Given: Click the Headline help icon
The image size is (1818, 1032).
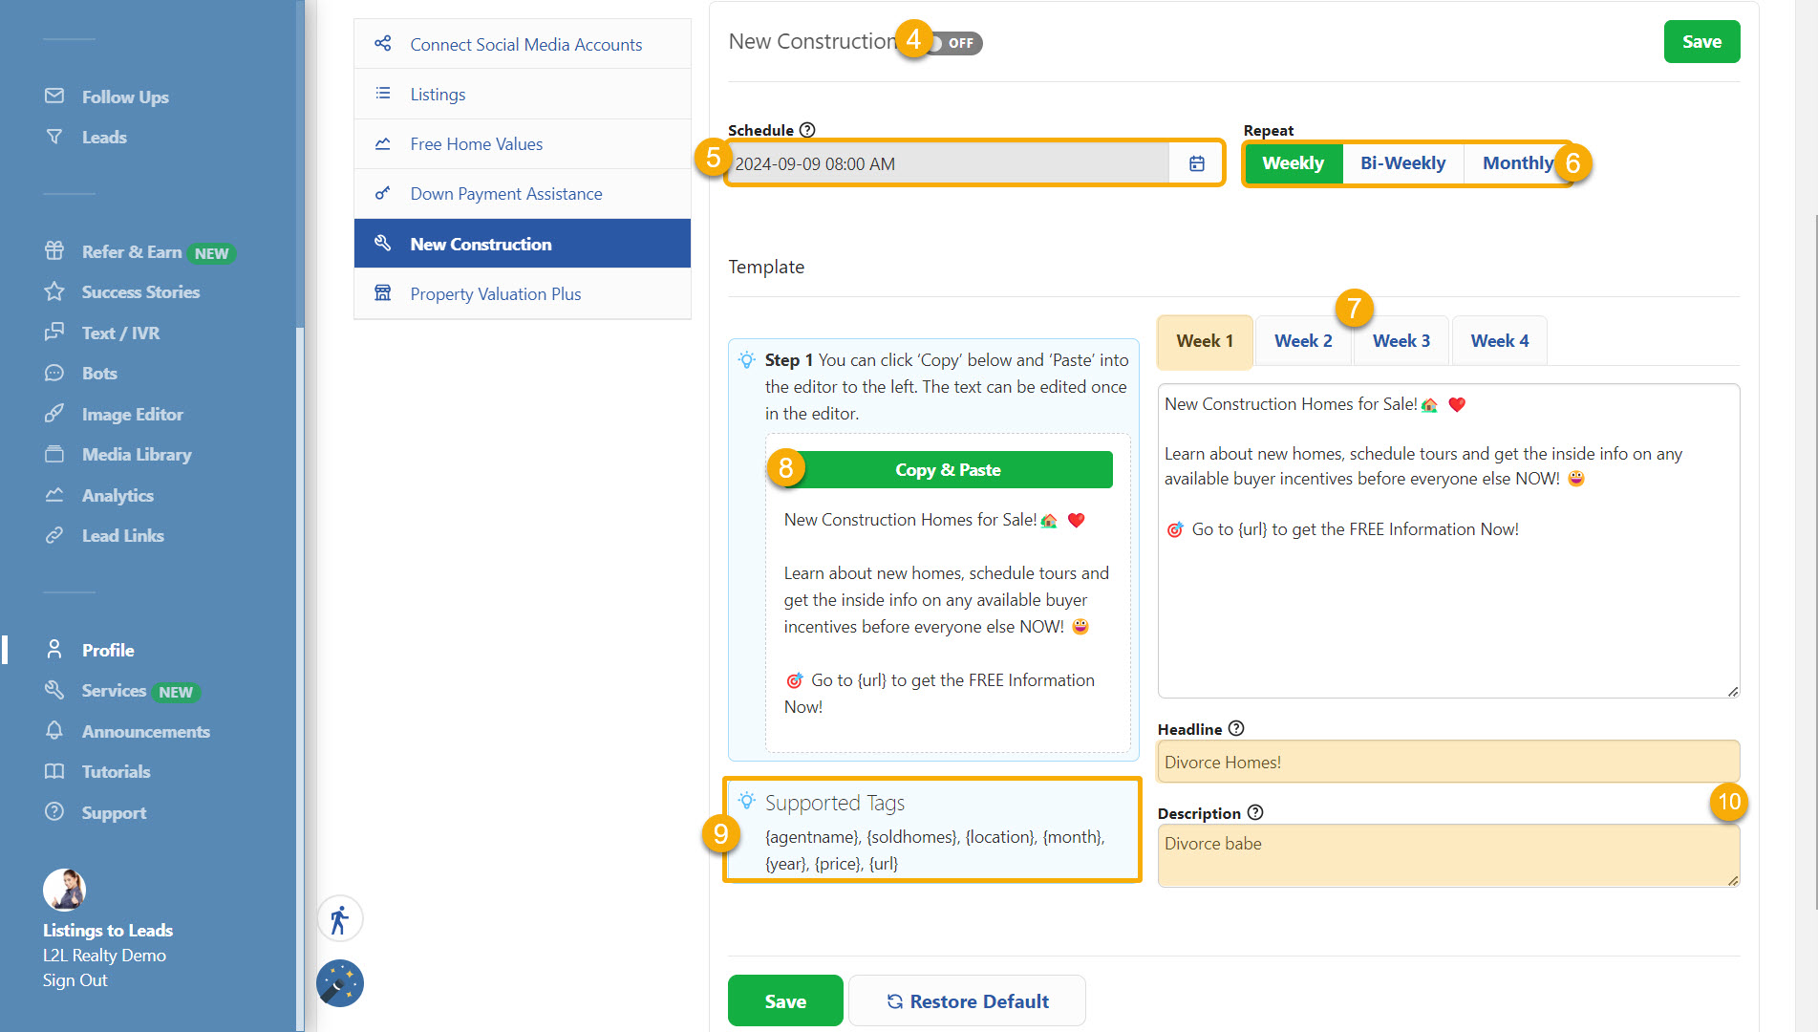Looking at the screenshot, I should pos(1236,729).
